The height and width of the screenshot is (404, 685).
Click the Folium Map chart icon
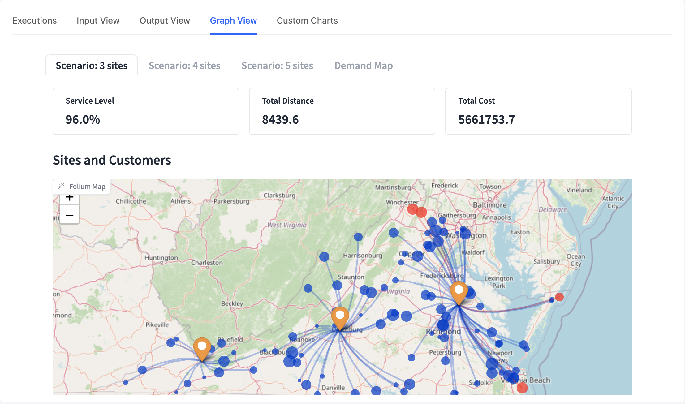pos(61,186)
